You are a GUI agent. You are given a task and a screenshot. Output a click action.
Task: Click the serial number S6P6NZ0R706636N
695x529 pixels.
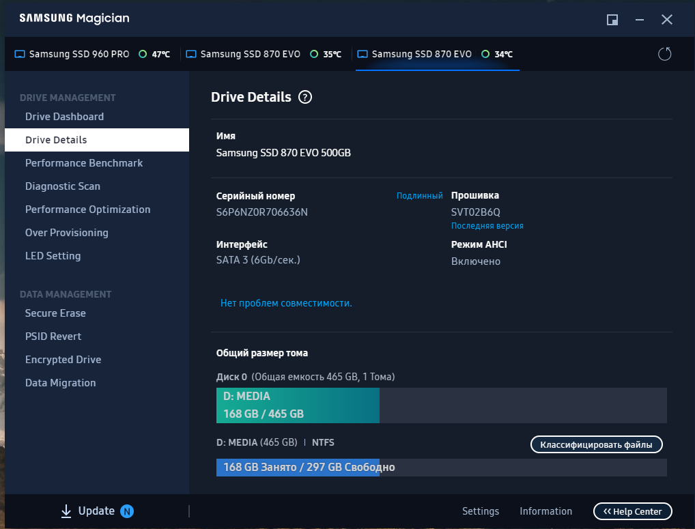pos(262,212)
